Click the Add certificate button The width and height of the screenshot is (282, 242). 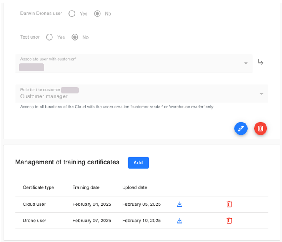(138, 162)
